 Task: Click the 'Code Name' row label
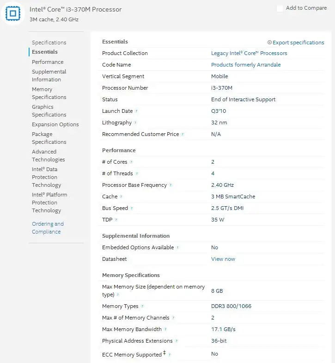pos(116,65)
